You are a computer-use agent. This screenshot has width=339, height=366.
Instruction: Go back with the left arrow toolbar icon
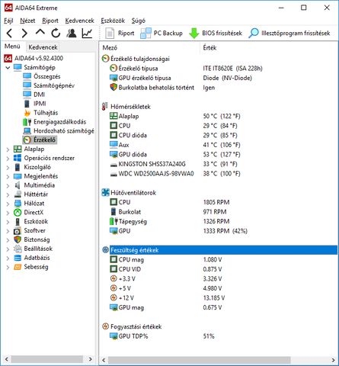click(10, 34)
